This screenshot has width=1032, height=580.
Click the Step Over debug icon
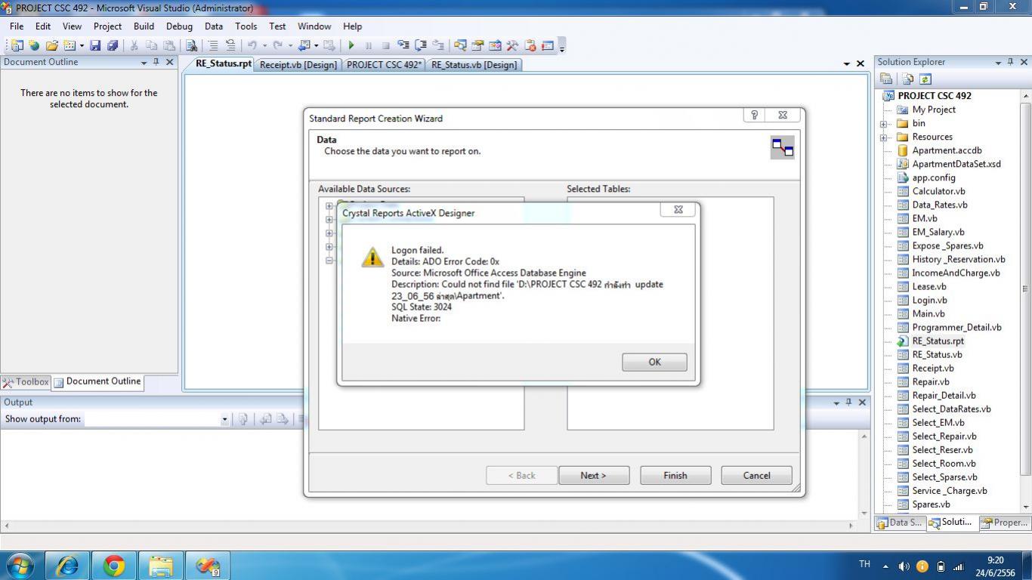coord(421,45)
